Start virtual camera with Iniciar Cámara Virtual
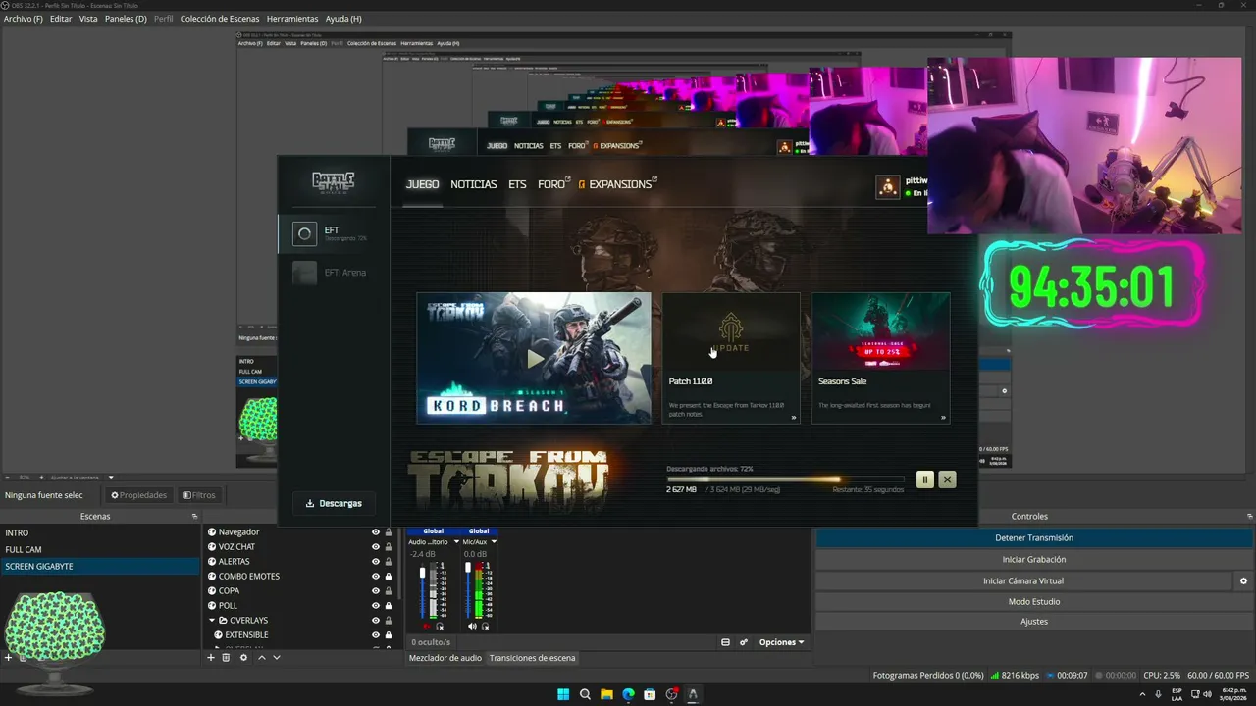This screenshot has height=706, width=1256. [x=1023, y=581]
